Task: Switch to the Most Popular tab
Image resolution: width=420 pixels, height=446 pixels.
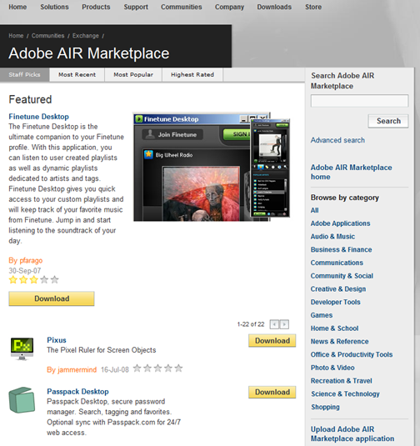Action: 133,74
